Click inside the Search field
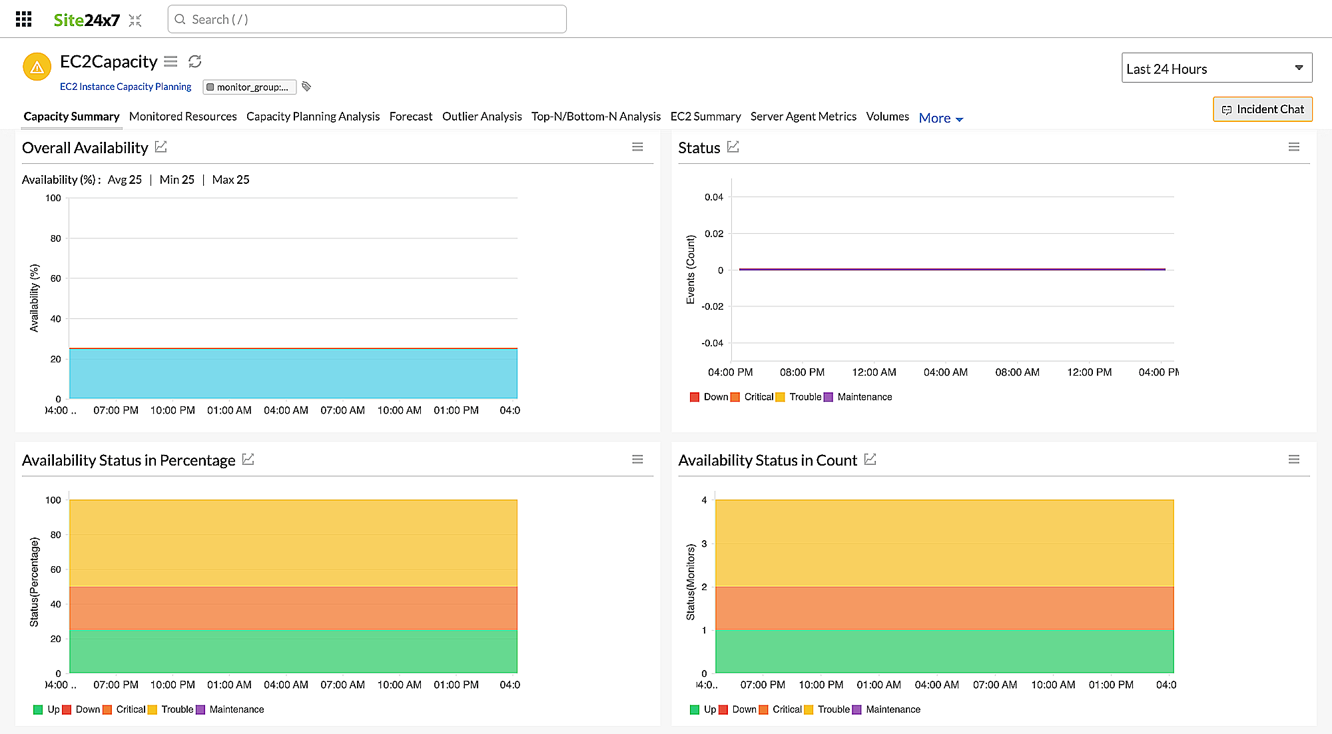This screenshot has height=734, width=1332. coord(366,19)
